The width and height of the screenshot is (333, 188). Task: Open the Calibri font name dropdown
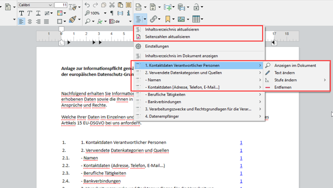click(x=51, y=5)
